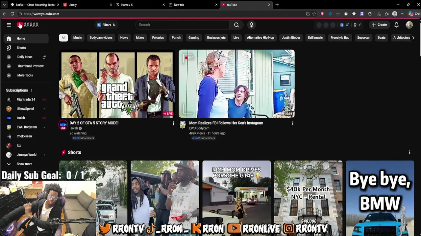Image resolution: width=421 pixels, height=236 pixels.
Task: Click the browser address bar URL
Action: [41, 14]
